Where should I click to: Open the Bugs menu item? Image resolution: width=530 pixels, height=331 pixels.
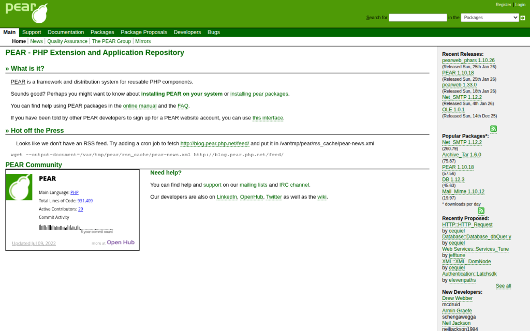213,32
